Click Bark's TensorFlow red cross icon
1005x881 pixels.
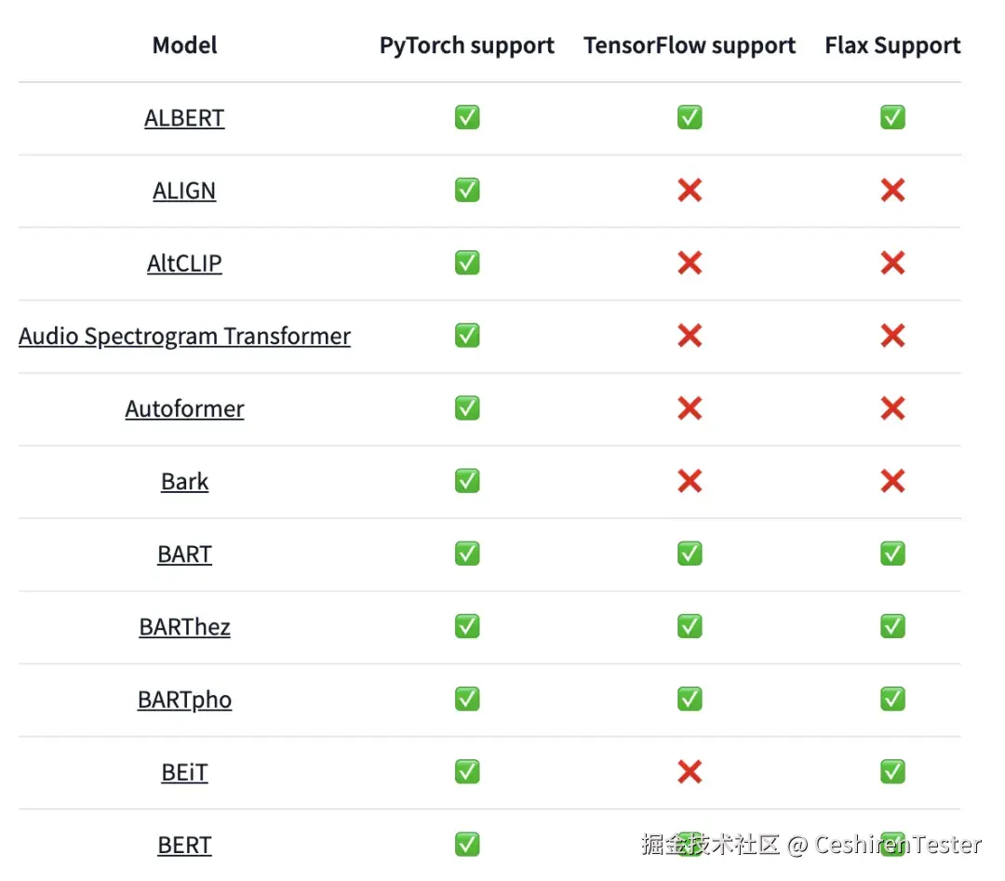[690, 481]
